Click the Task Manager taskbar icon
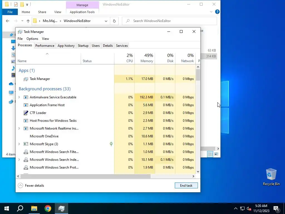Image resolution: width=285 pixels, height=214 pixels. pos(62,208)
